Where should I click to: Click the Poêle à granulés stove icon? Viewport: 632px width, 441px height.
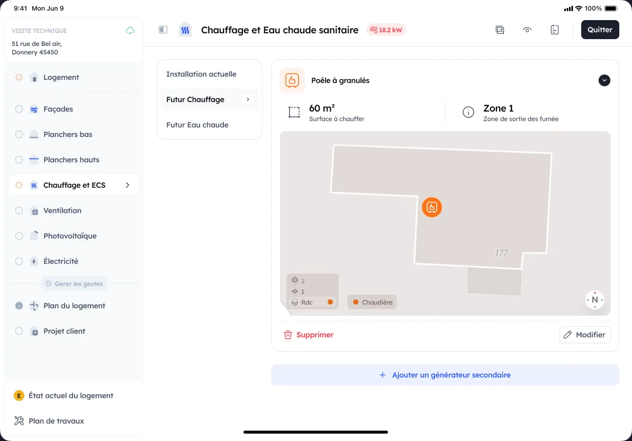292,80
